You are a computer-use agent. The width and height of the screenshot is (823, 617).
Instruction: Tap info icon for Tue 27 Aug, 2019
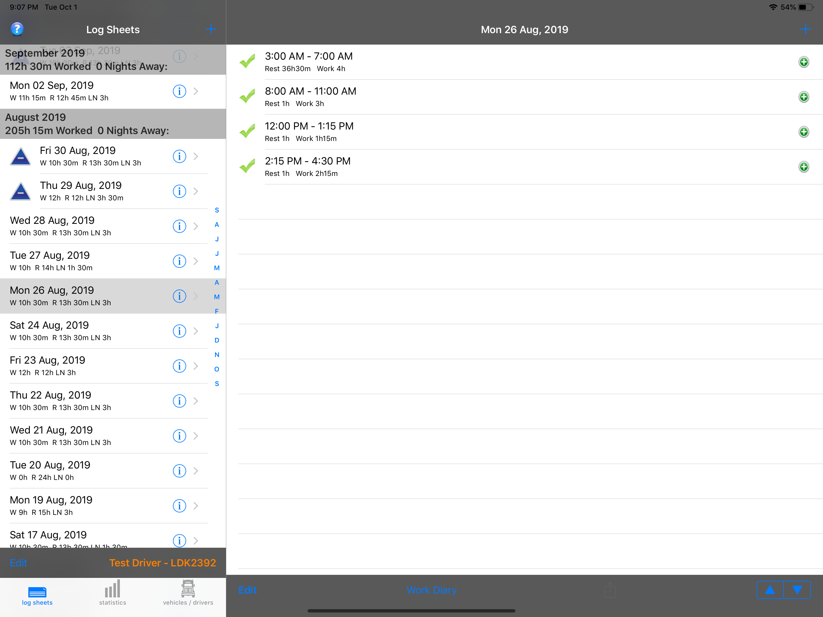[x=179, y=261]
